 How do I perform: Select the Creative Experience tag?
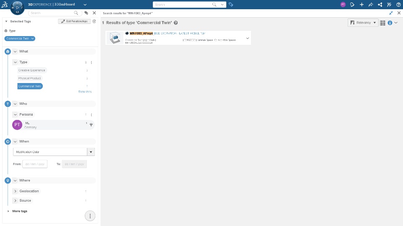[32, 70]
